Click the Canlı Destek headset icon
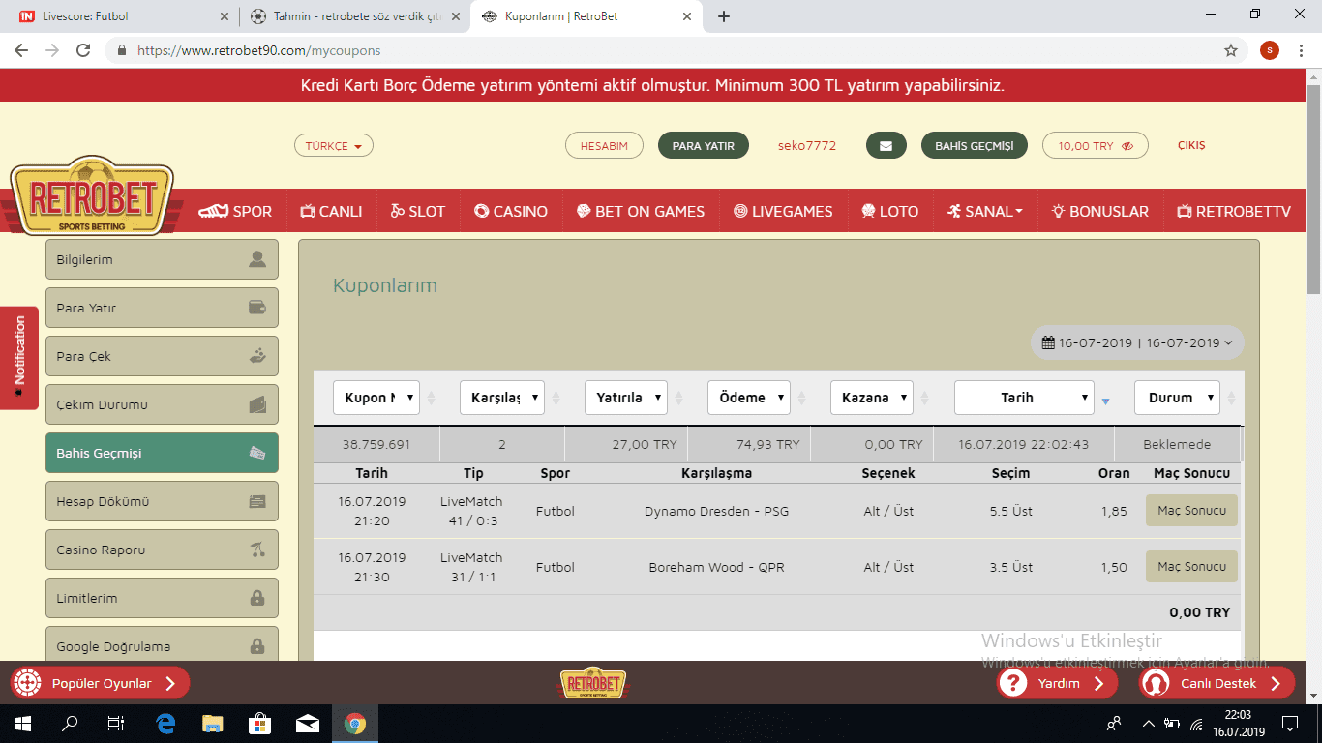Viewport: 1322px width, 743px height. coord(1155,683)
